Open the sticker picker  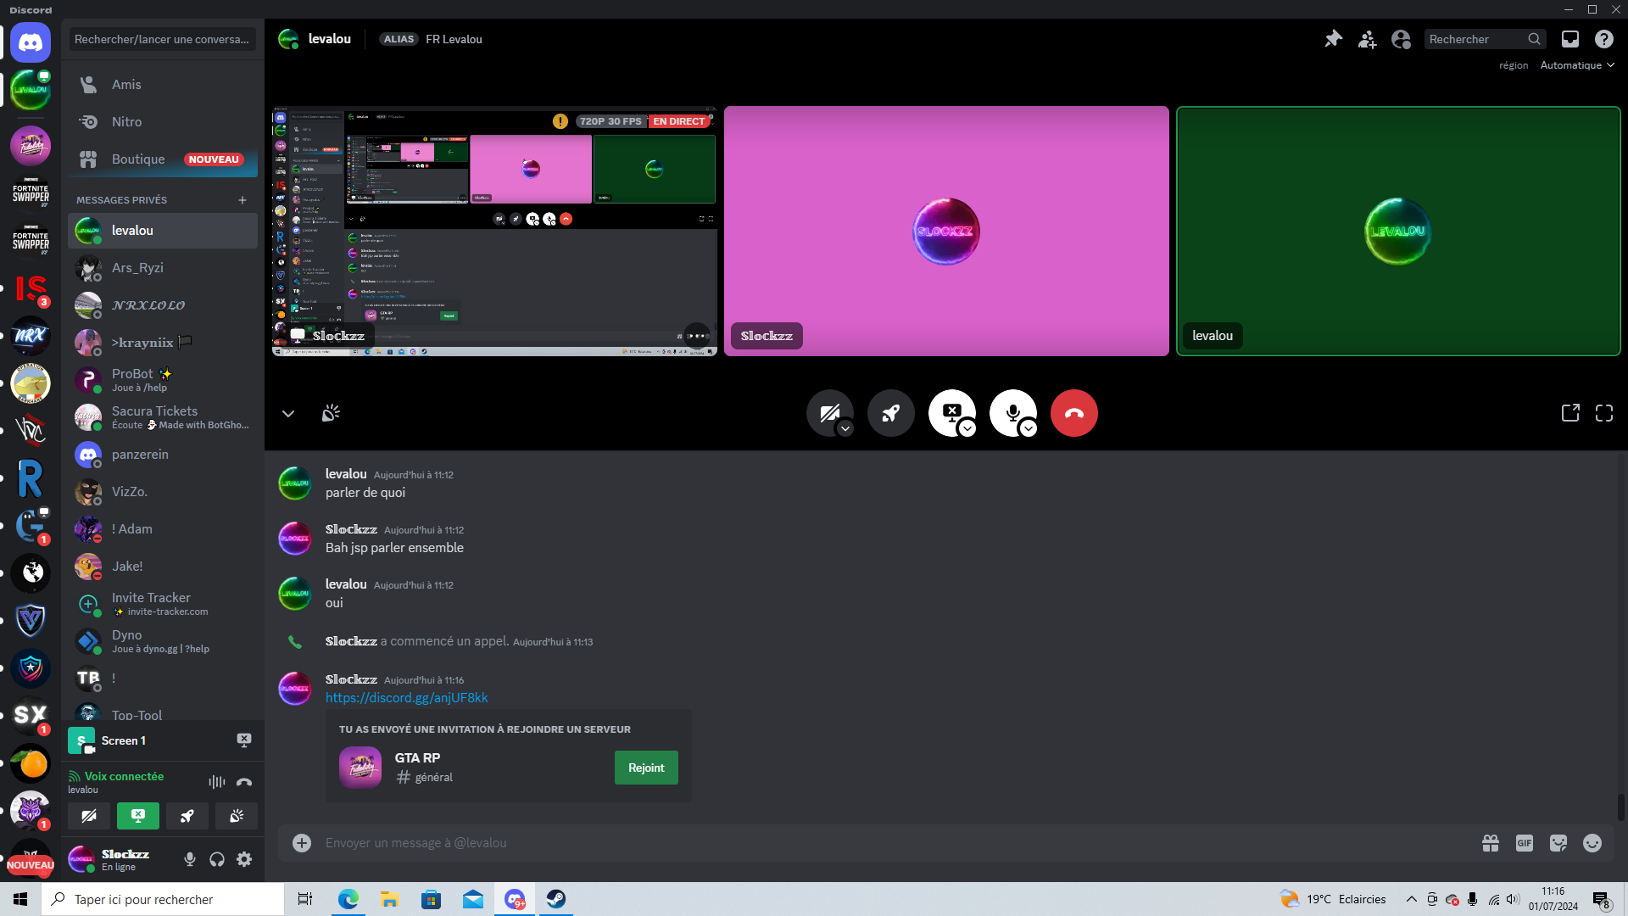click(x=1558, y=843)
